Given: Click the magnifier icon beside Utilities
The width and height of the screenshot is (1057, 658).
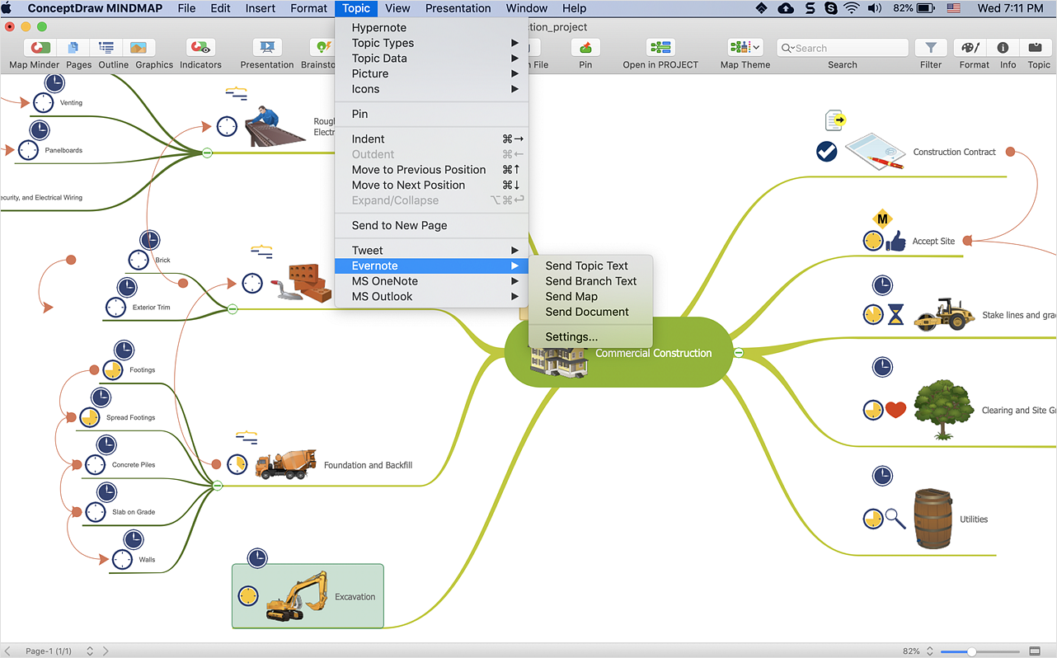Looking at the screenshot, I should 895,519.
